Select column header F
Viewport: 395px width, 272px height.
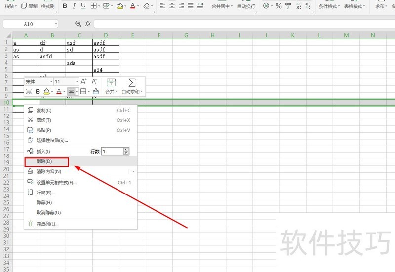159,35
